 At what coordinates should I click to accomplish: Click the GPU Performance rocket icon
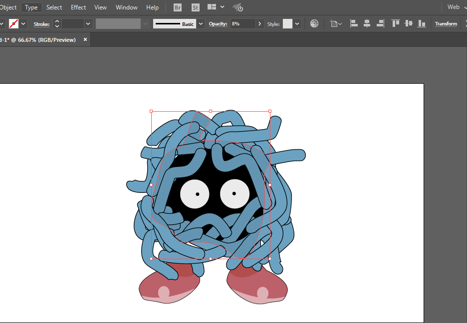[238, 7]
